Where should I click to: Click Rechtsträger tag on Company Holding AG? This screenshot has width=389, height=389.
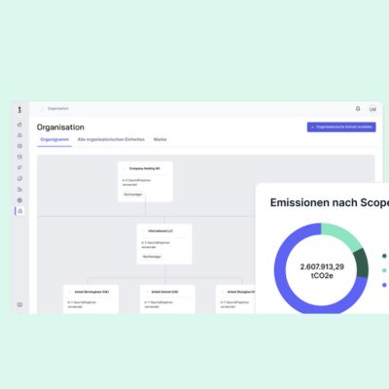133,194
